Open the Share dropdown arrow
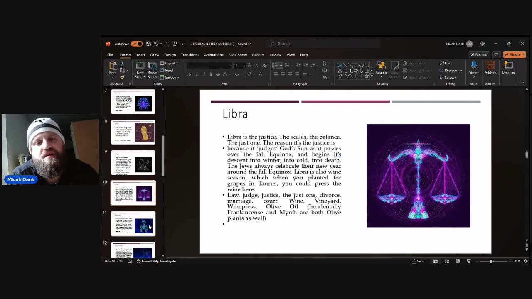This screenshot has width=532, height=299. [522, 55]
